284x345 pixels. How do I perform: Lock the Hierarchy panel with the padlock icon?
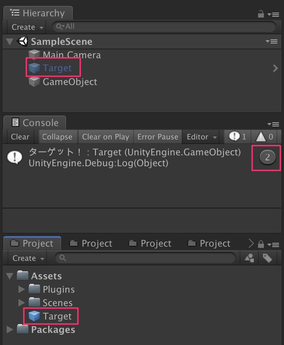point(261,14)
